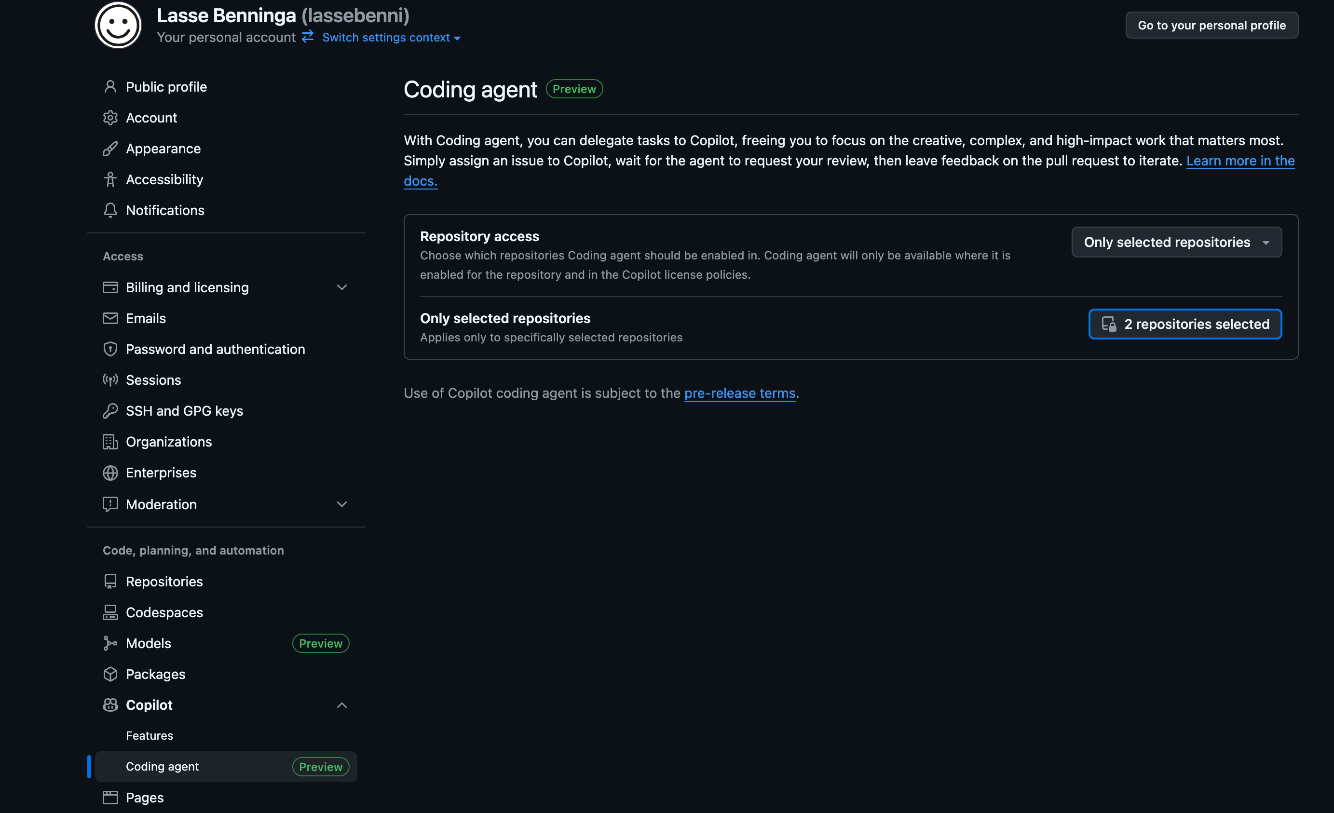Expand the Billing and licensing section
The image size is (1334, 813).
(x=342, y=287)
